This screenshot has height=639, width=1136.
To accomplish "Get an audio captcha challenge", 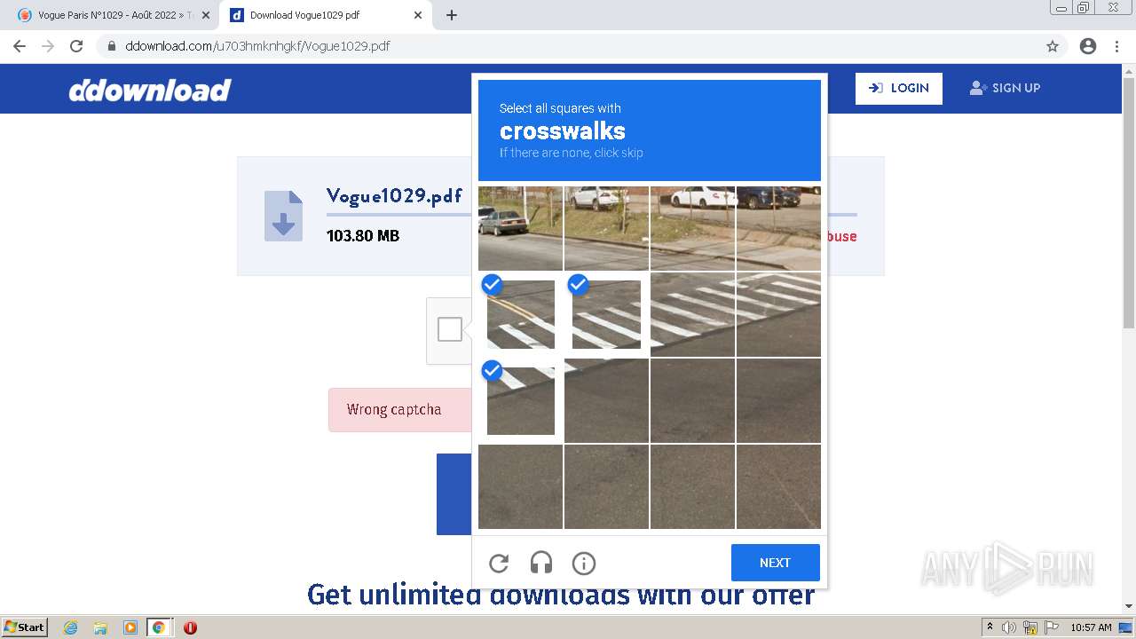I will 541,563.
